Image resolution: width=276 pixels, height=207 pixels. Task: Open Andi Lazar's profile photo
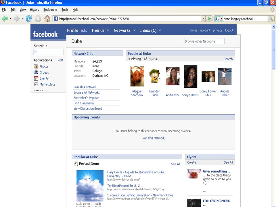click(x=173, y=76)
